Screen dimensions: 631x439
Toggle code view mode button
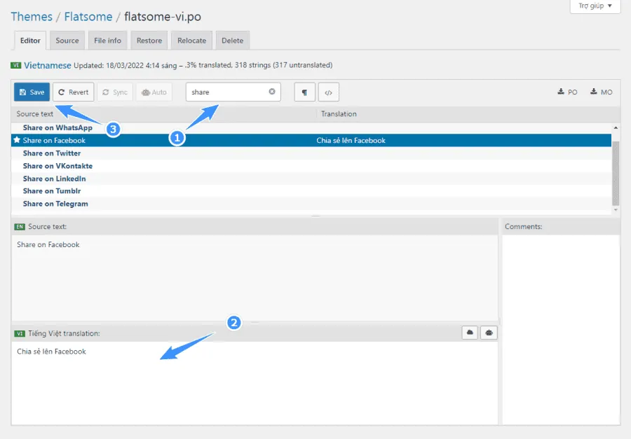click(x=328, y=92)
